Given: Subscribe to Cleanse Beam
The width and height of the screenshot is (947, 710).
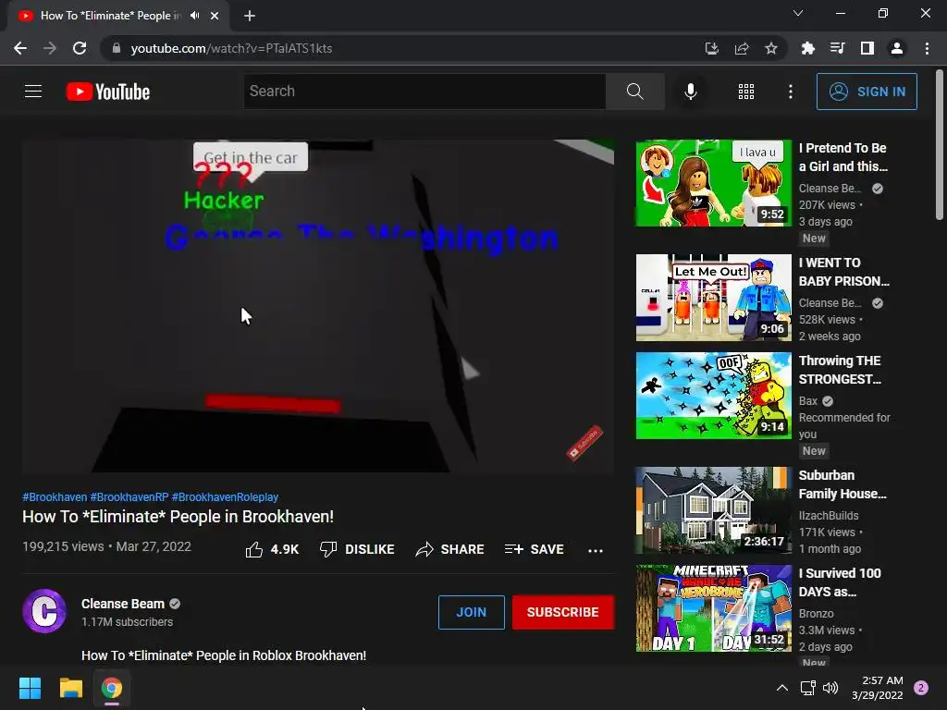Looking at the screenshot, I should pyautogui.click(x=563, y=612).
